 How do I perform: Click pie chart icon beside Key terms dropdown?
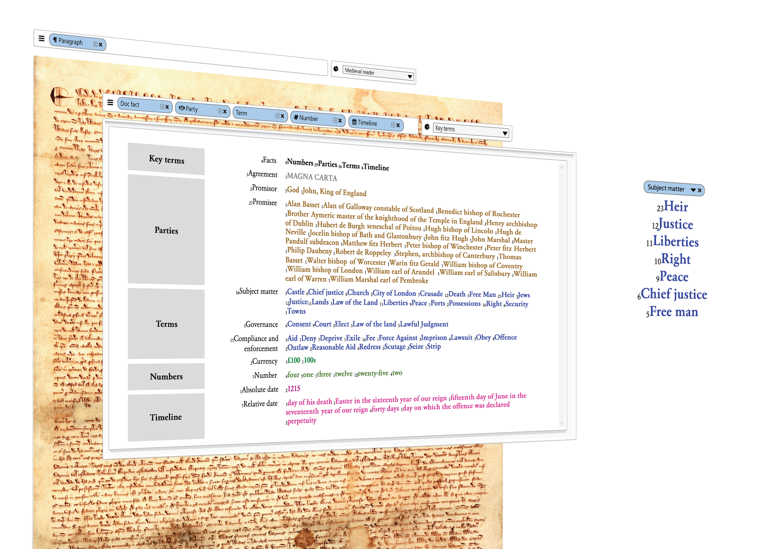point(427,127)
